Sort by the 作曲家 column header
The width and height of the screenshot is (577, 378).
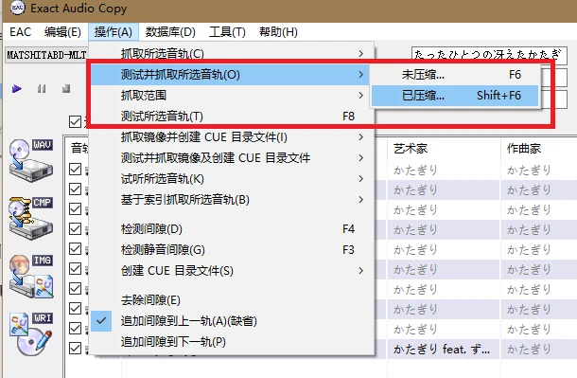click(x=539, y=149)
